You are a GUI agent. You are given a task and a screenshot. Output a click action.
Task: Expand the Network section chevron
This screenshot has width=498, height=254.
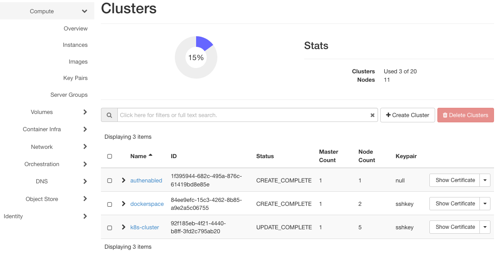coord(85,147)
